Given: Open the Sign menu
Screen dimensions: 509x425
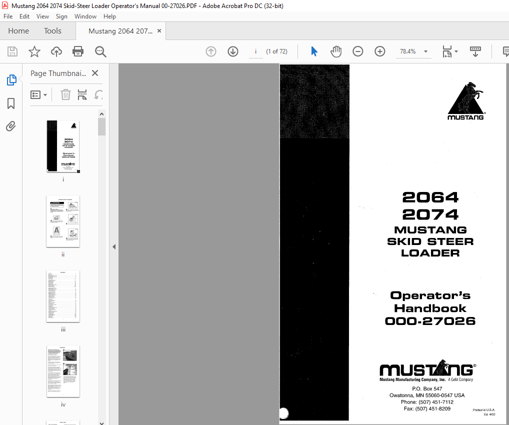Looking at the screenshot, I should 61,16.
